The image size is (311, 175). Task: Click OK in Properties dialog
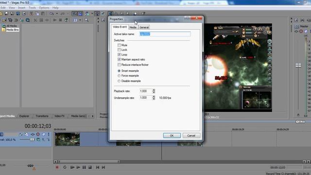172,136
